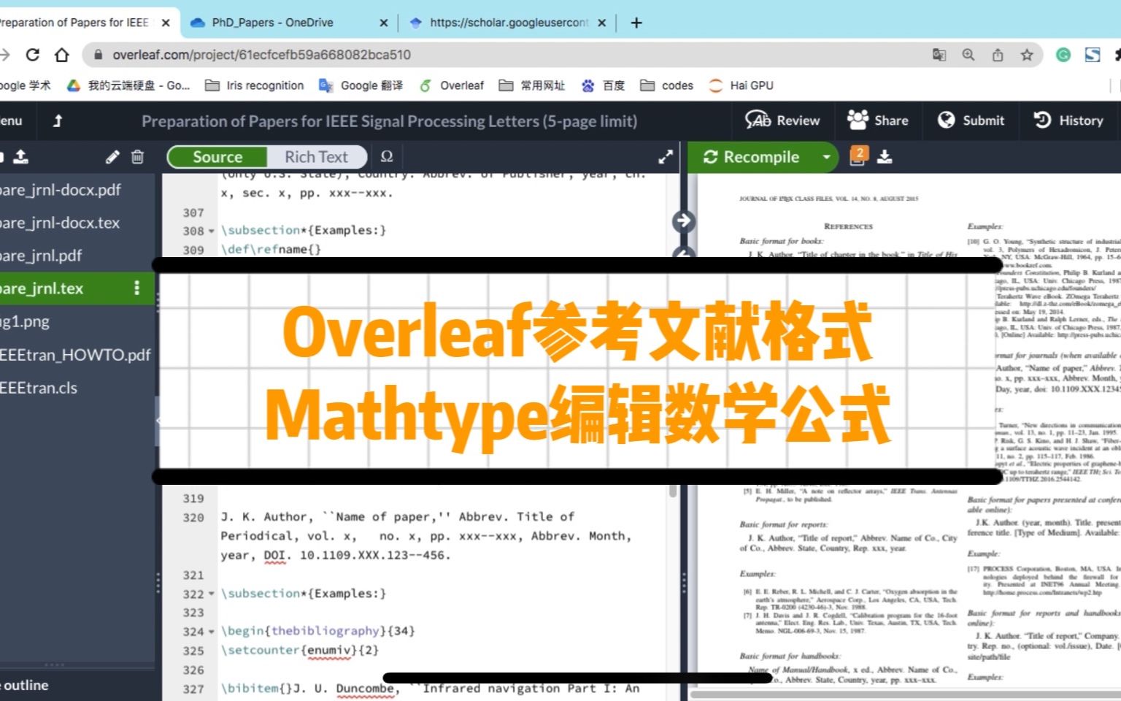Recompile the document
The width and height of the screenshot is (1121, 701).
tap(752, 157)
